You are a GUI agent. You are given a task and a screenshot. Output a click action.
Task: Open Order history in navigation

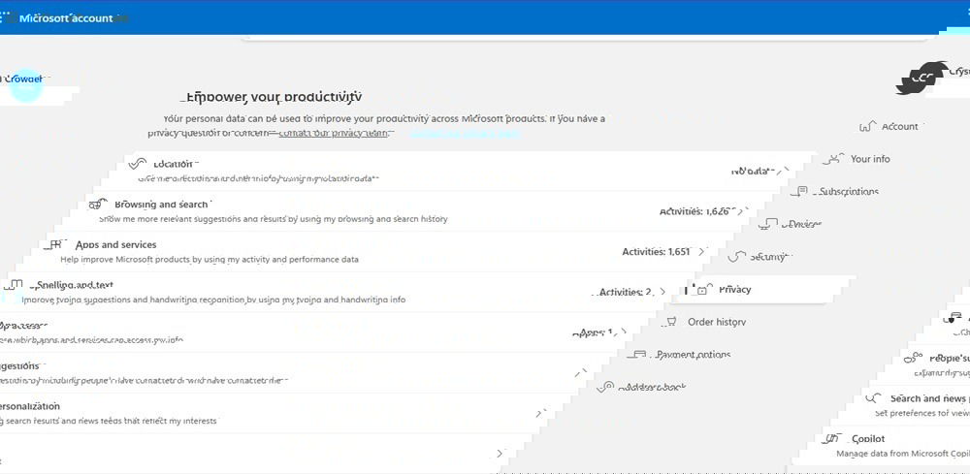coord(717,322)
